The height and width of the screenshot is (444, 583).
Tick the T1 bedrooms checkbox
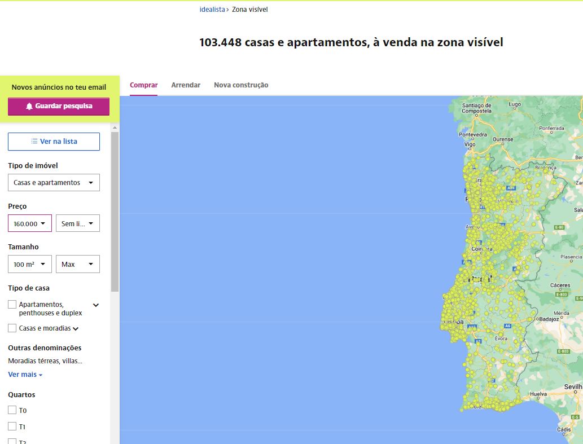click(12, 427)
